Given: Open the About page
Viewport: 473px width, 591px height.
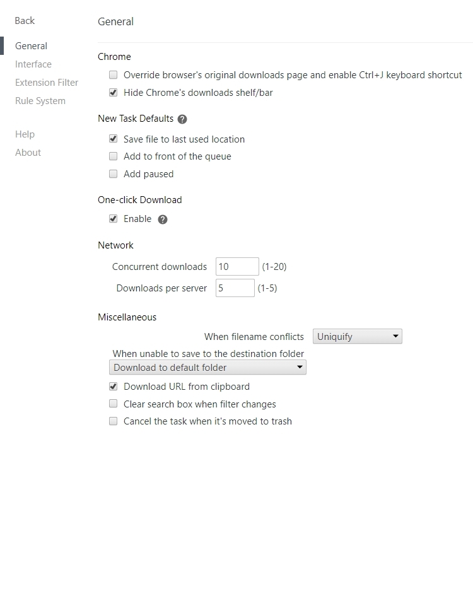Looking at the screenshot, I should coord(28,152).
